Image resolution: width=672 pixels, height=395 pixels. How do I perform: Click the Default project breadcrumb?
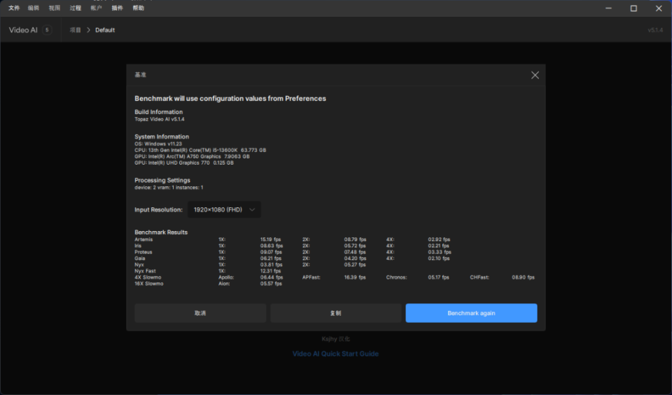[105, 30]
